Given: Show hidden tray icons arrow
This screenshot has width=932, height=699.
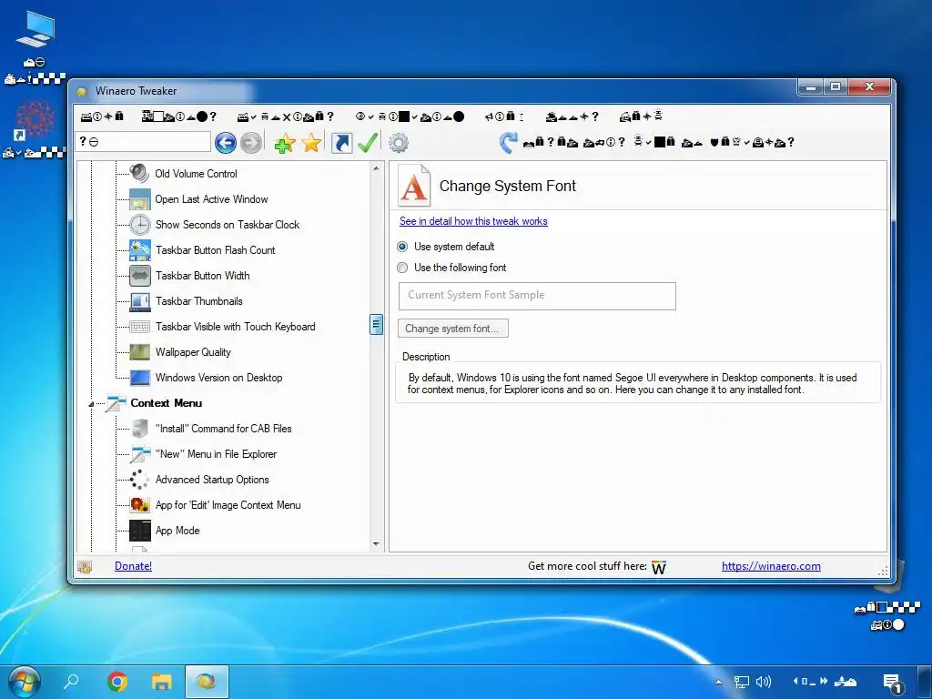Looking at the screenshot, I should [x=719, y=682].
